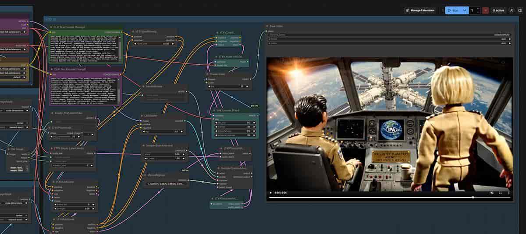Click the tile_size field in VAE Decode (Tiled)

click(236, 123)
